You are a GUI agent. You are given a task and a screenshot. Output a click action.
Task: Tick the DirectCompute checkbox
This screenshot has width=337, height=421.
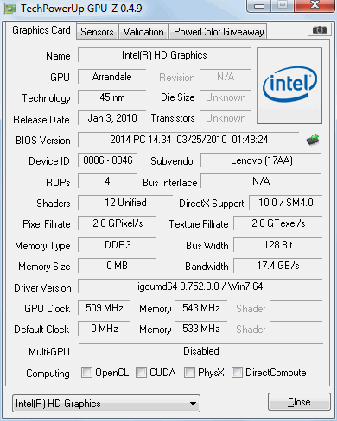click(237, 372)
